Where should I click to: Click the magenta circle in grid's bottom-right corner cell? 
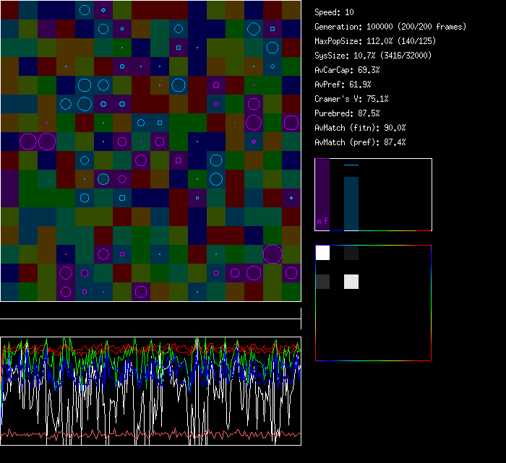(291, 272)
